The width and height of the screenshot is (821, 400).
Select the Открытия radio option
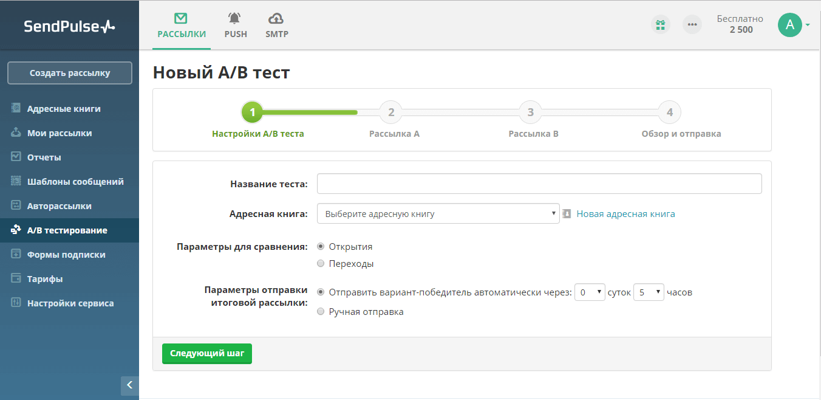pyautogui.click(x=321, y=247)
